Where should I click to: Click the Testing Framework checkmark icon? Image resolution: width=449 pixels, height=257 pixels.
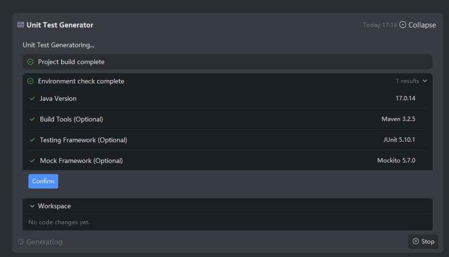click(x=32, y=140)
